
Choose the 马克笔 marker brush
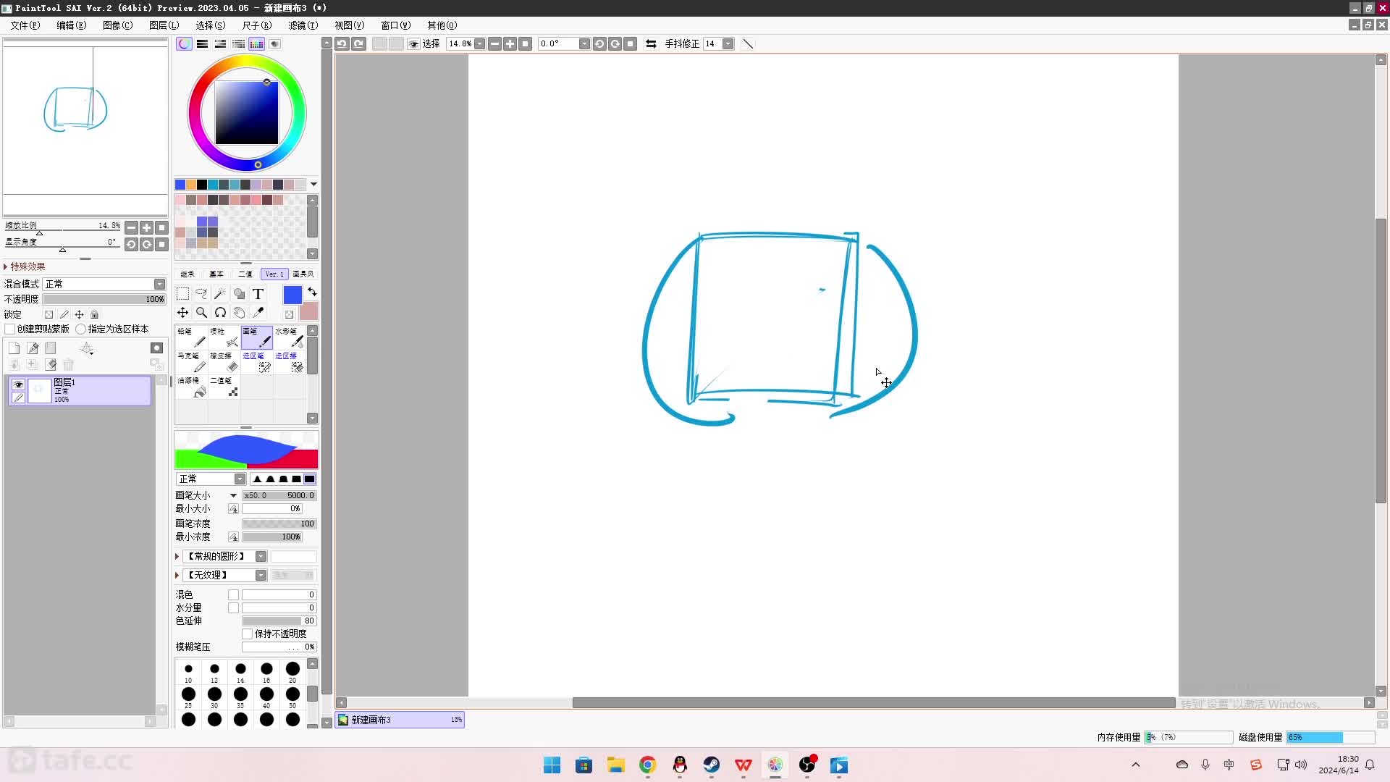coord(193,362)
